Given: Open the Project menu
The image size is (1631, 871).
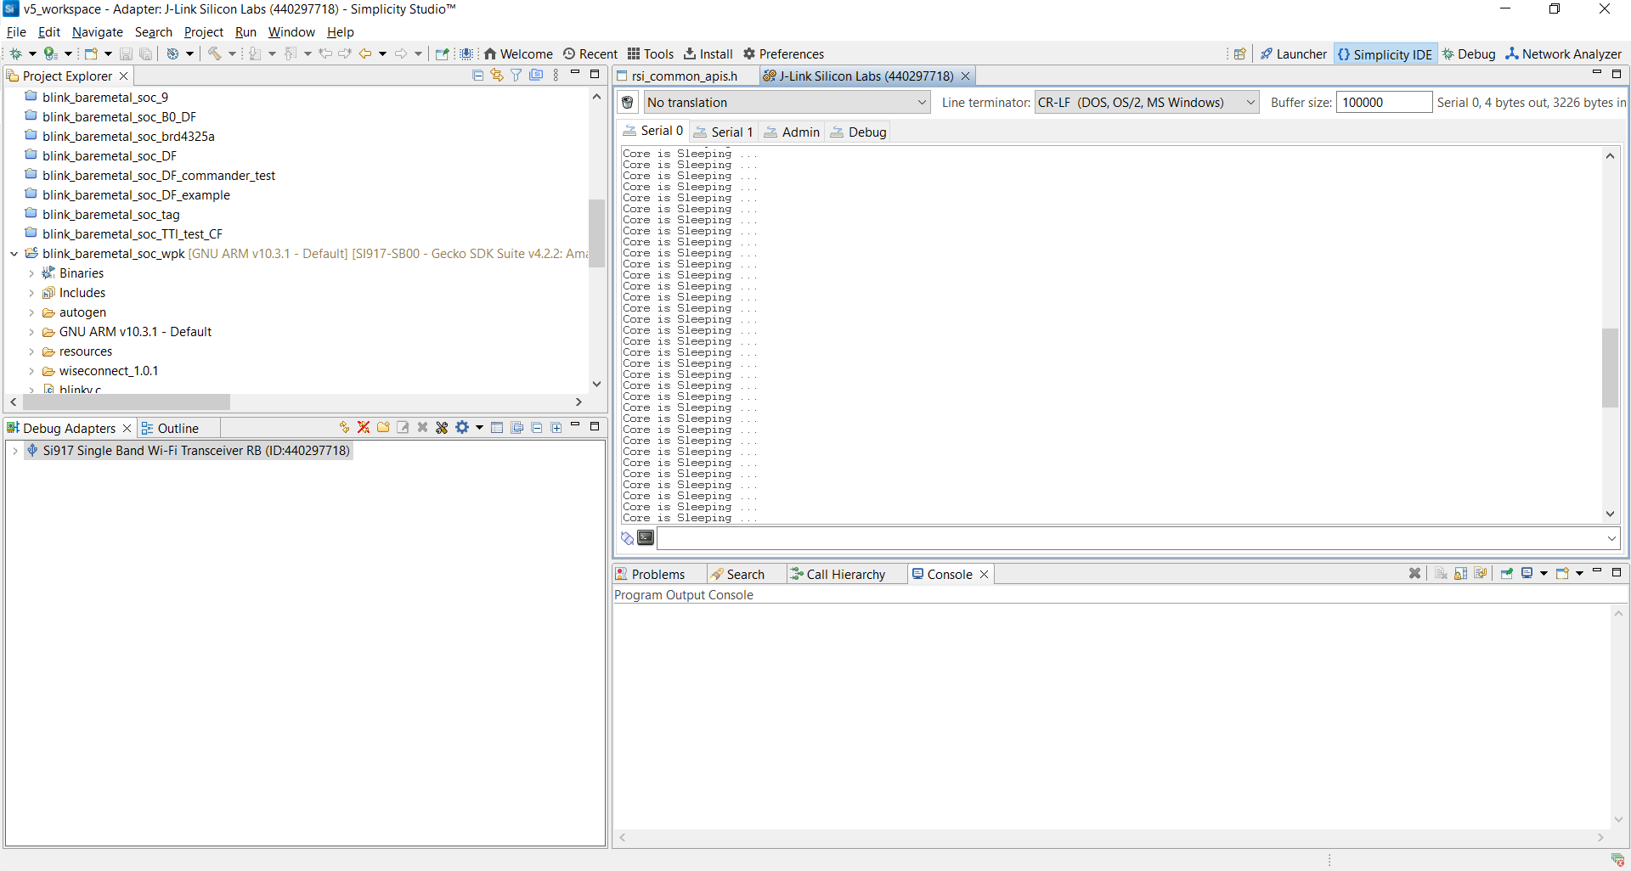Looking at the screenshot, I should 203,32.
